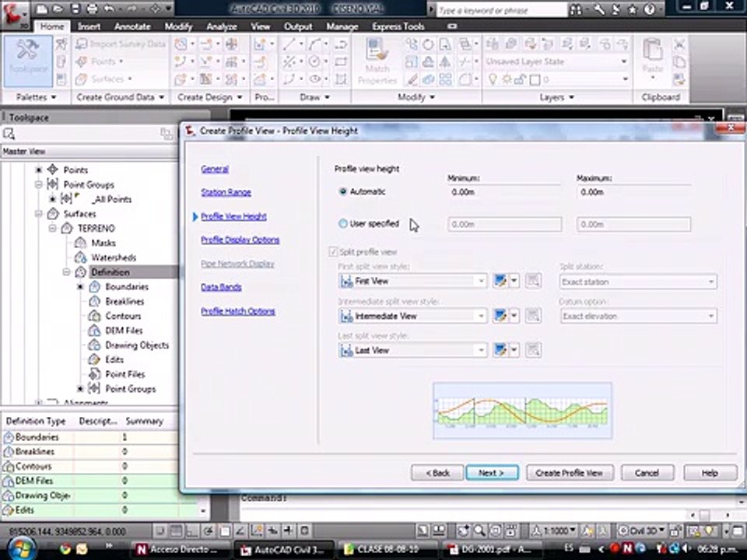Collapse the TERRENO surface tree node
Image resolution: width=747 pixels, height=560 pixels.
52,229
